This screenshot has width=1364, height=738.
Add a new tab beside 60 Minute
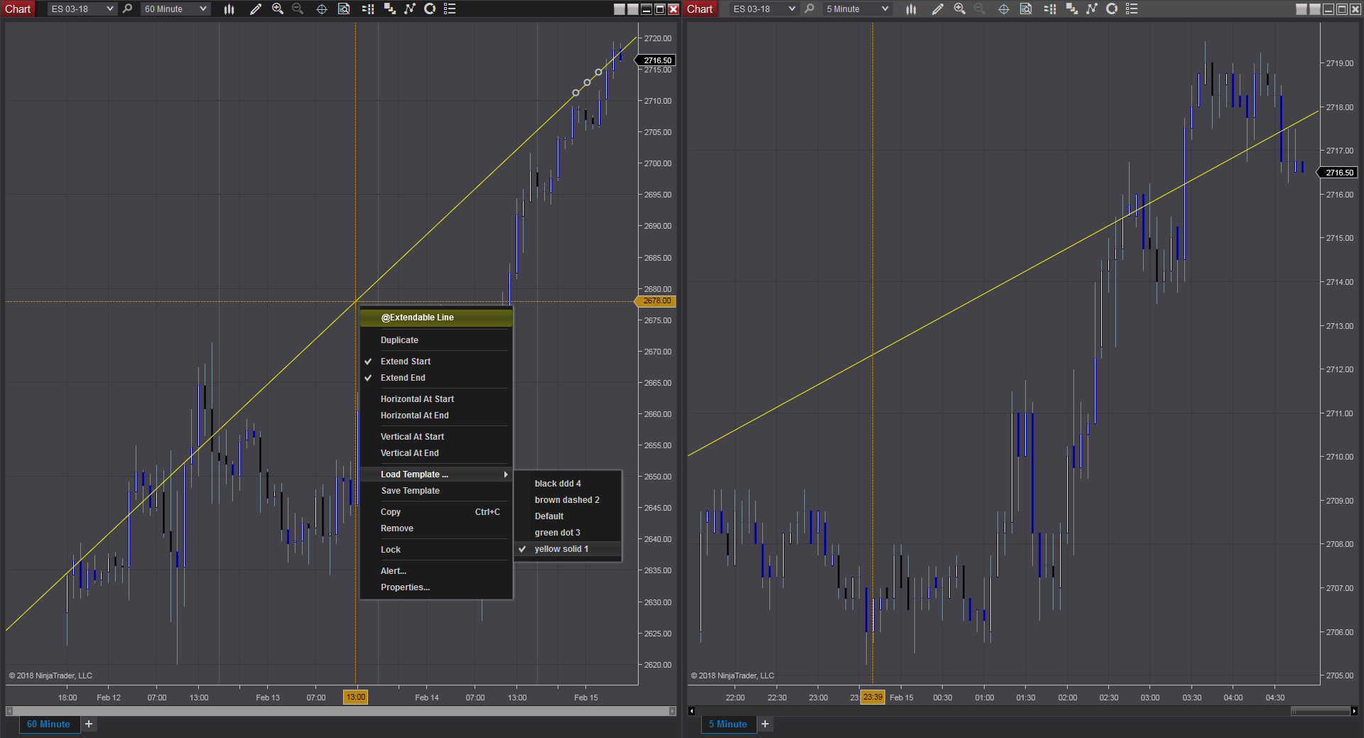(89, 725)
